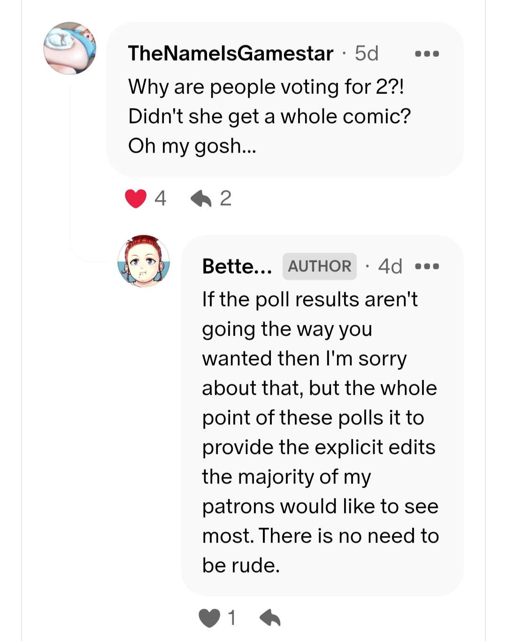Visit the TheNameIsGamestar username link
Image resolution: width=507 pixels, height=641 pixels.
pos(230,53)
